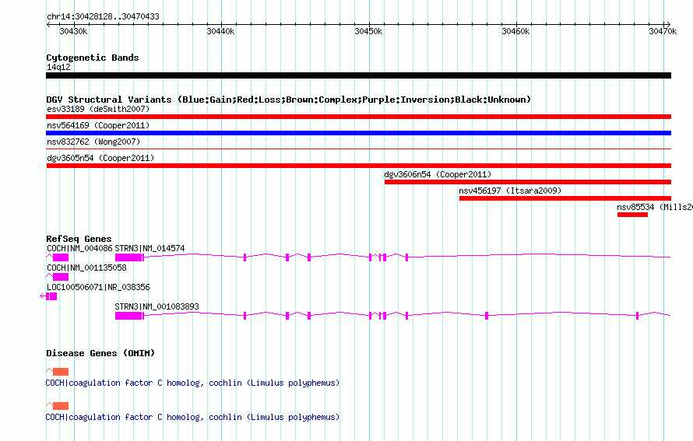Click the large 3' exon block of STRN3|NM_001083893
The image size is (693, 441).
128,316
